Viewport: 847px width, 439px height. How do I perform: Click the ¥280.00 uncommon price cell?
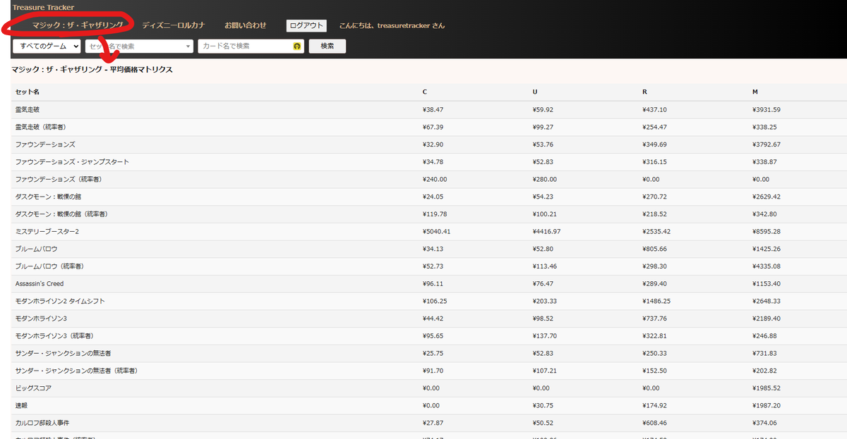click(544, 179)
